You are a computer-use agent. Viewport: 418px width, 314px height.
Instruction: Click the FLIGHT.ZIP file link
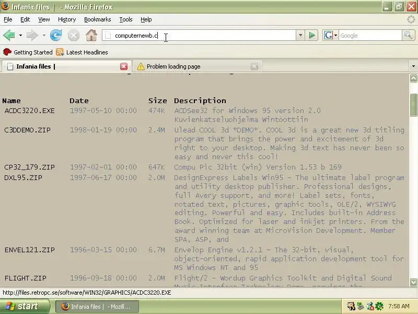[25, 278]
